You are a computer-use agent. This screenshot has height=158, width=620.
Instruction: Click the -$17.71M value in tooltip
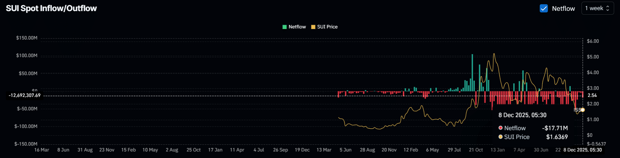tap(555, 128)
